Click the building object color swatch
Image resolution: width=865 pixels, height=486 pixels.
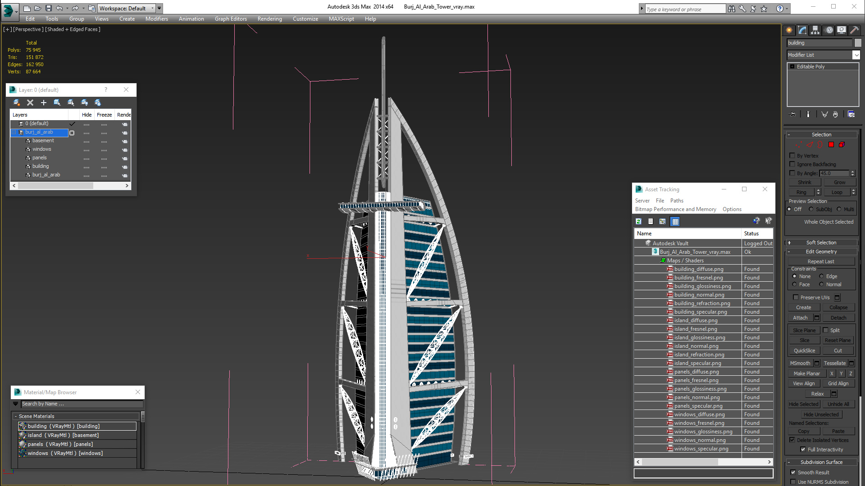[858, 43]
